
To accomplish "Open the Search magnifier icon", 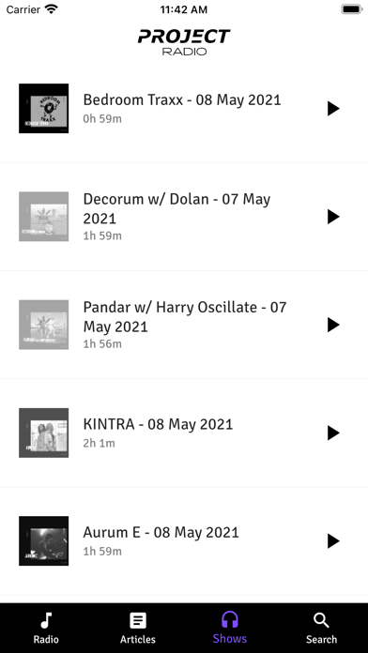I will coord(321,620).
